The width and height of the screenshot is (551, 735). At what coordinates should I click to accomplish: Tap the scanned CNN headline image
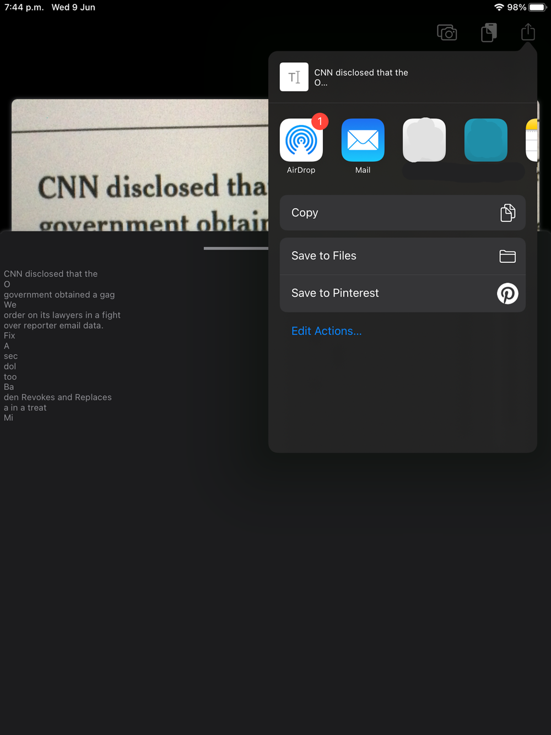coord(140,165)
